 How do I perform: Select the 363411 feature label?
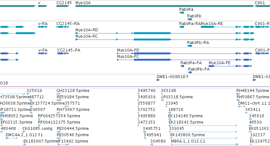(x=253, y=110)
